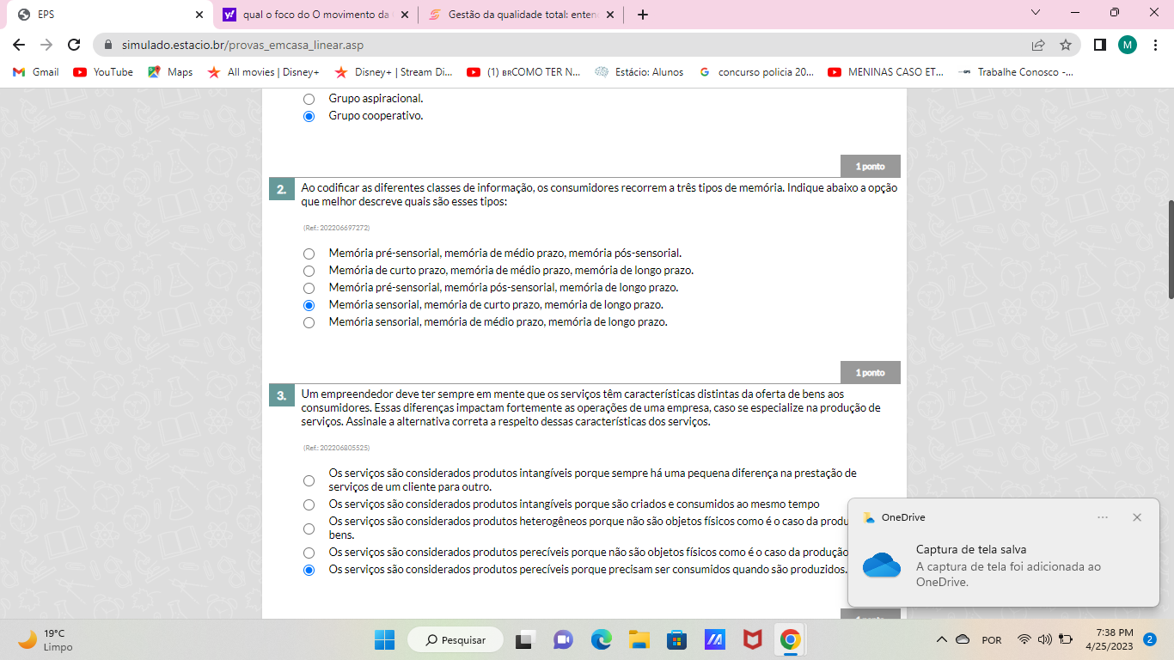The width and height of the screenshot is (1174, 660).
Task: Open the new tab plus button
Action: (643, 15)
